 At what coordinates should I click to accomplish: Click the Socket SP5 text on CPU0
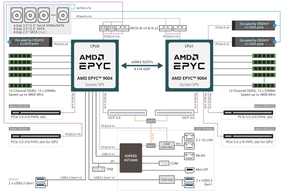95,85
